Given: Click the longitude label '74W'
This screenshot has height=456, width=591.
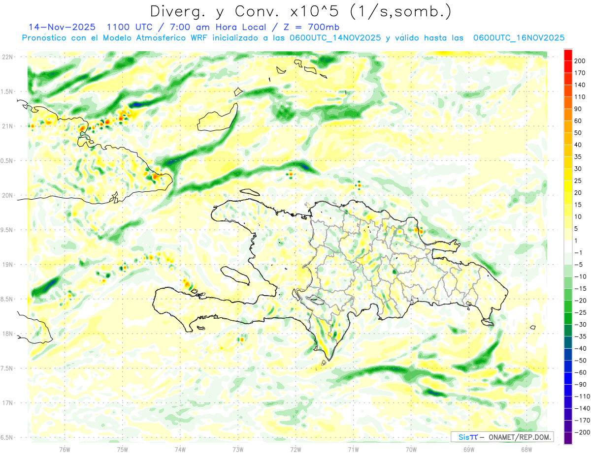Looking at the screenshot, I should (x=180, y=450).
